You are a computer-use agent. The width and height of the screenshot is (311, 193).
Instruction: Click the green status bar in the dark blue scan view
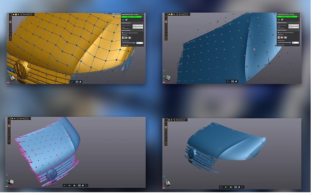287,17
